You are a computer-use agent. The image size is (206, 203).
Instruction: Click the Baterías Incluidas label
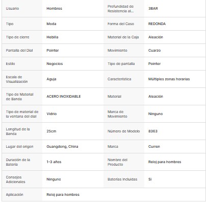[x=122, y=179]
